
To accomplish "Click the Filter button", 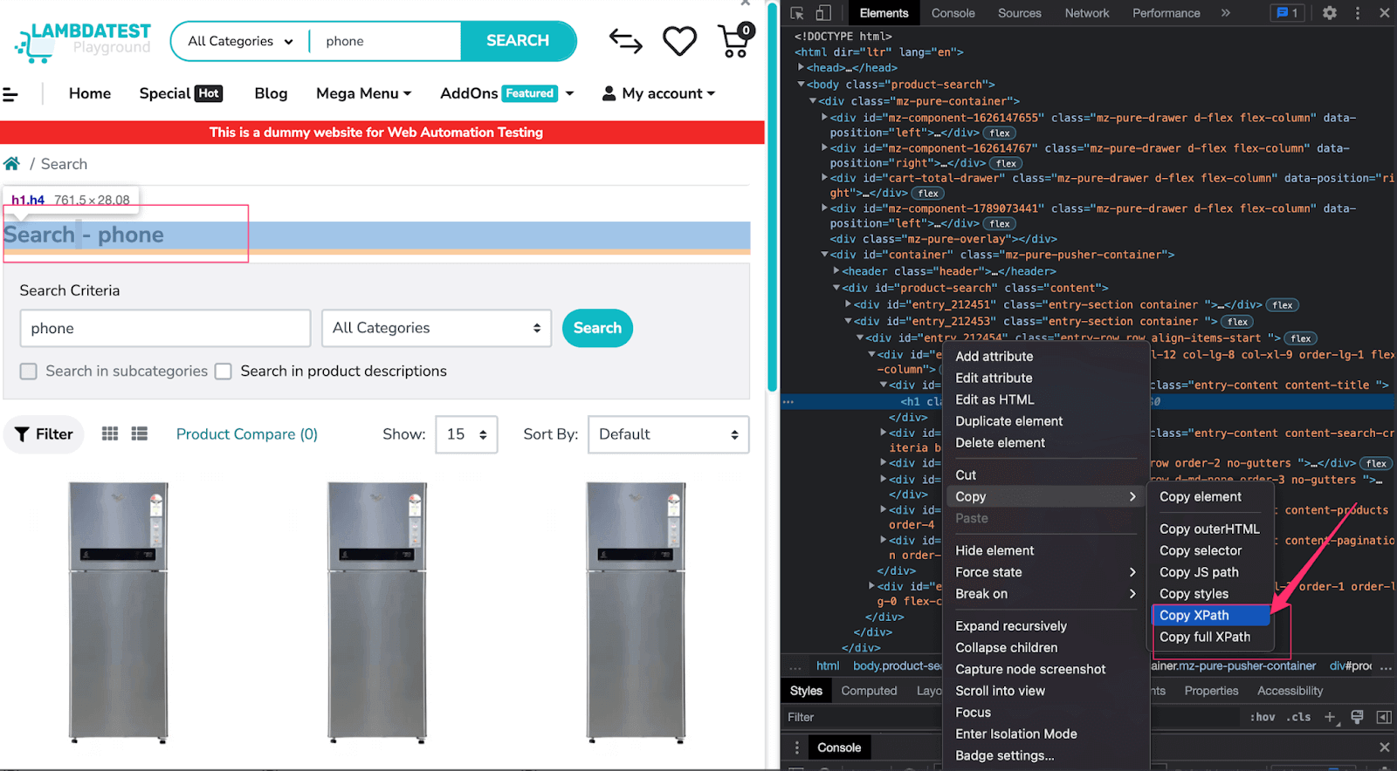I will click(x=44, y=434).
